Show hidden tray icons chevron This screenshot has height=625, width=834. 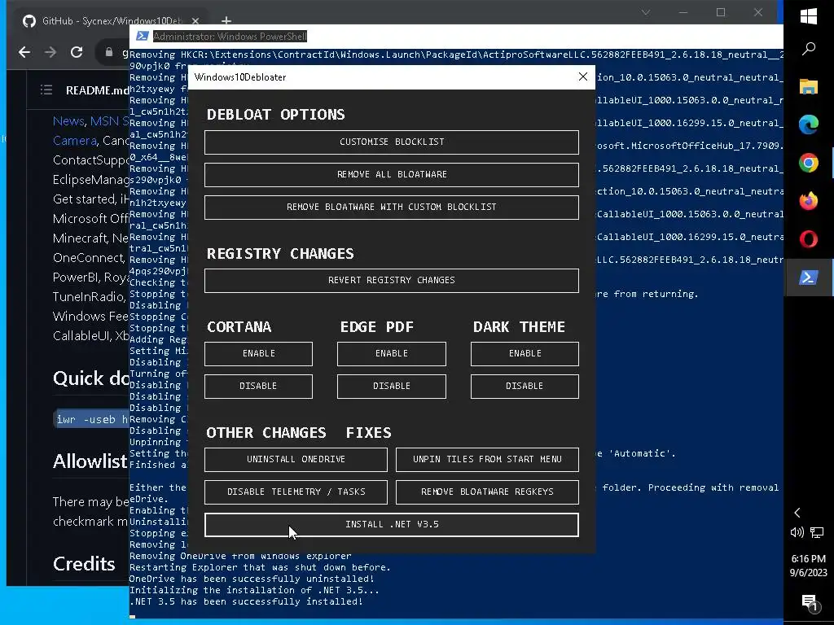797,513
